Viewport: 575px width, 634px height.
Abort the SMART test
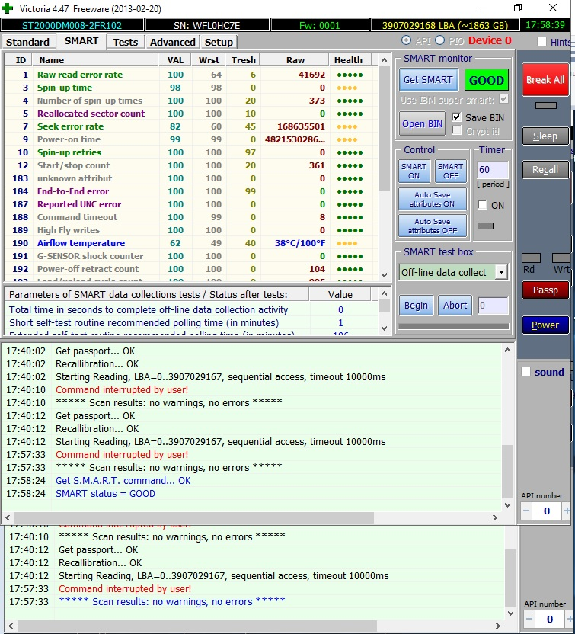455,306
